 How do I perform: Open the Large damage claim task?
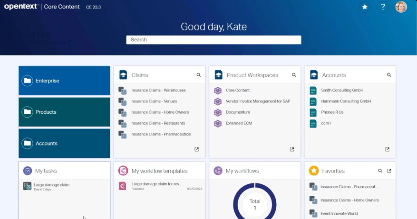pyautogui.click(x=51, y=185)
